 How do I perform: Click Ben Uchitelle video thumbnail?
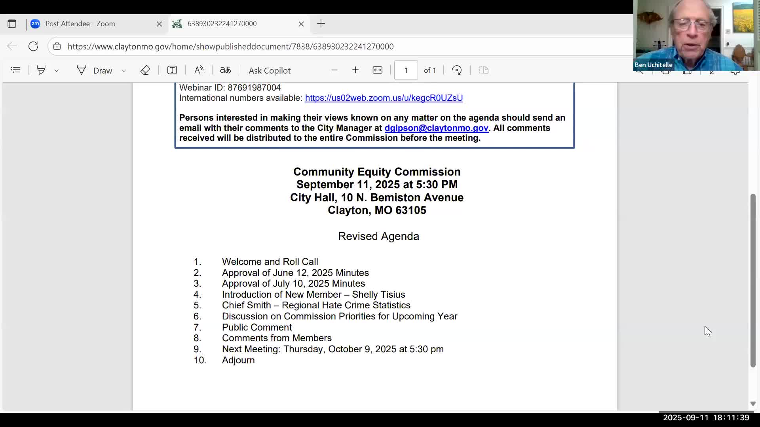point(697,36)
